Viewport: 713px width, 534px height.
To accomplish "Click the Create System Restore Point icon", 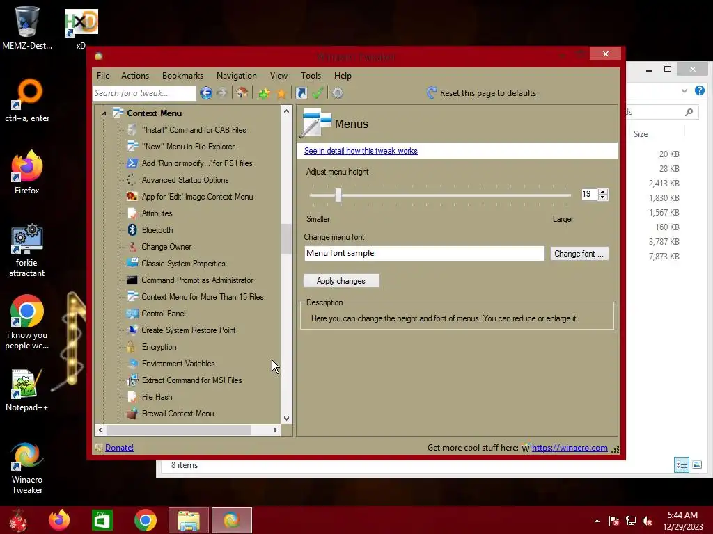I will (132, 330).
